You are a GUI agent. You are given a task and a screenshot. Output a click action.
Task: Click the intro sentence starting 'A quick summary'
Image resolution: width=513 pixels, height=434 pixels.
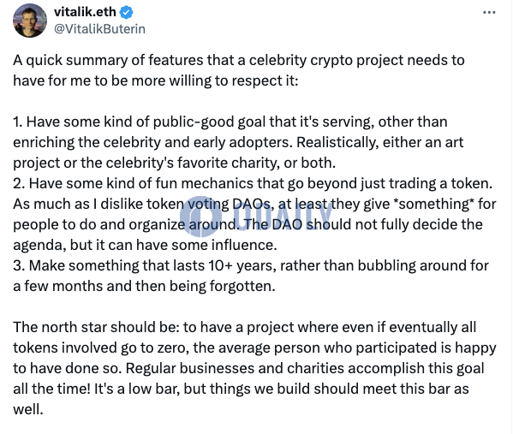pos(238,70)
